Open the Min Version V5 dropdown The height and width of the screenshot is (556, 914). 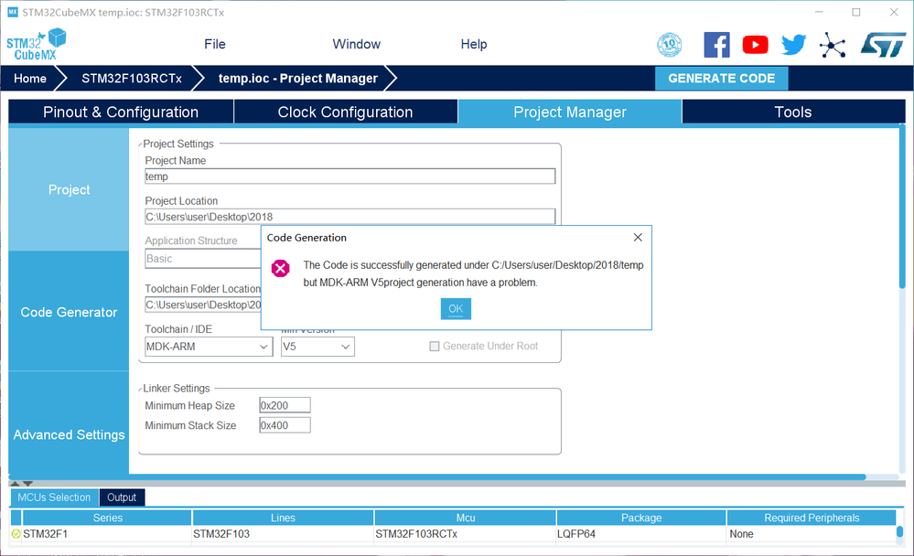(317, 347)
